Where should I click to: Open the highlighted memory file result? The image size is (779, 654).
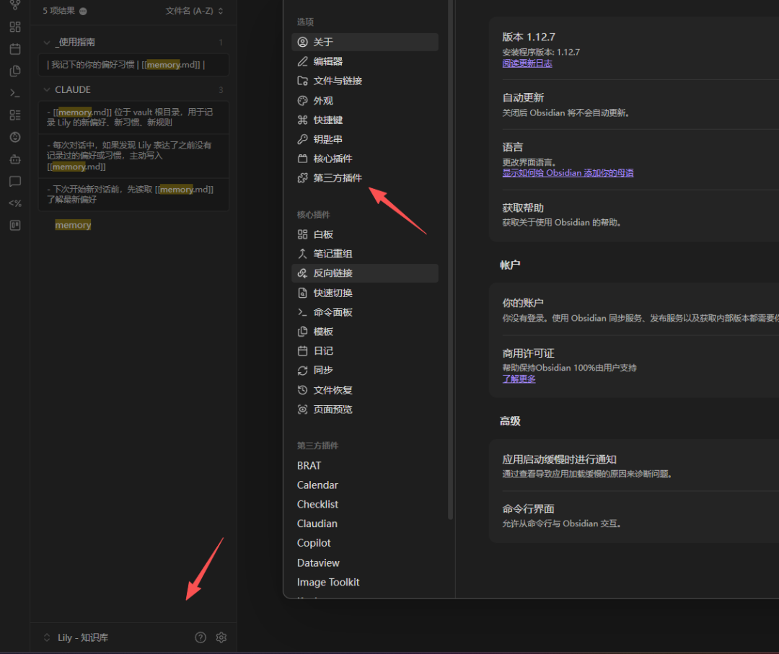pos(73,225)
